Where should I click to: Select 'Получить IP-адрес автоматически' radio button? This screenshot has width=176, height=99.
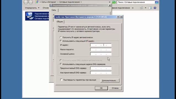click(x=61, y=37)
